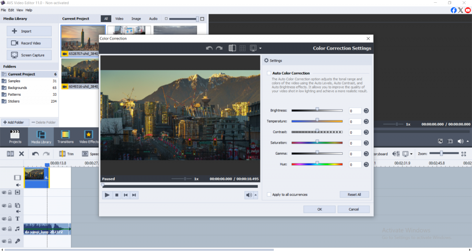
Task: Click the Stop button below the preview
Action: [117, 195]
